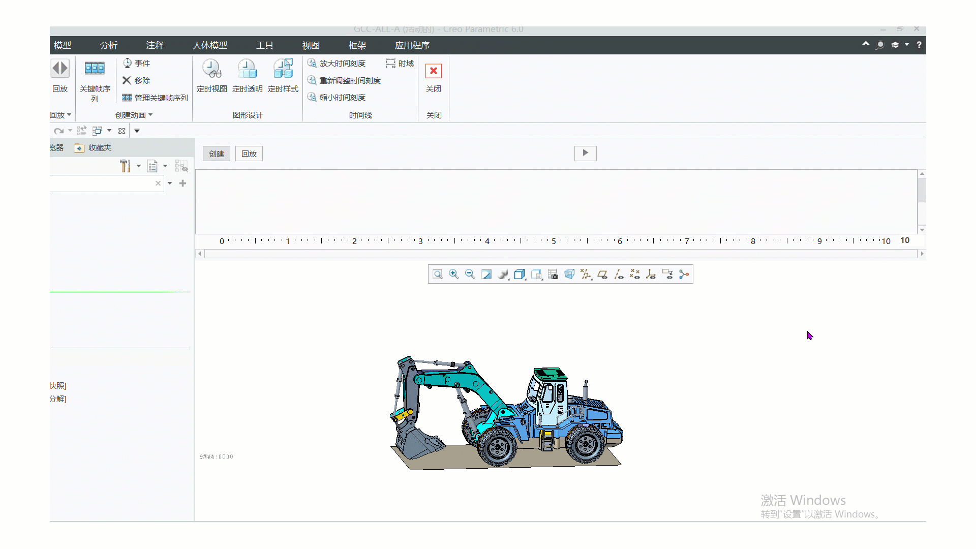
Task: Open the display style shaded spheres icon
Action: (x=503, y=274)
